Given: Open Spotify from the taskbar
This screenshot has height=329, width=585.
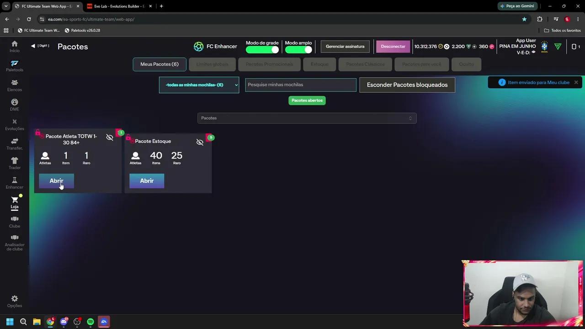Looking at the screenshot, I should coord(90,322).
